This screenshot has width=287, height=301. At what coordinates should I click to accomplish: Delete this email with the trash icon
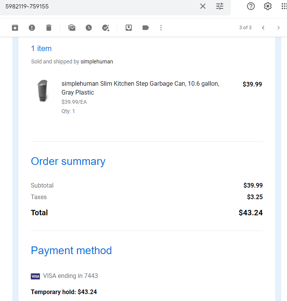point(49,28)
